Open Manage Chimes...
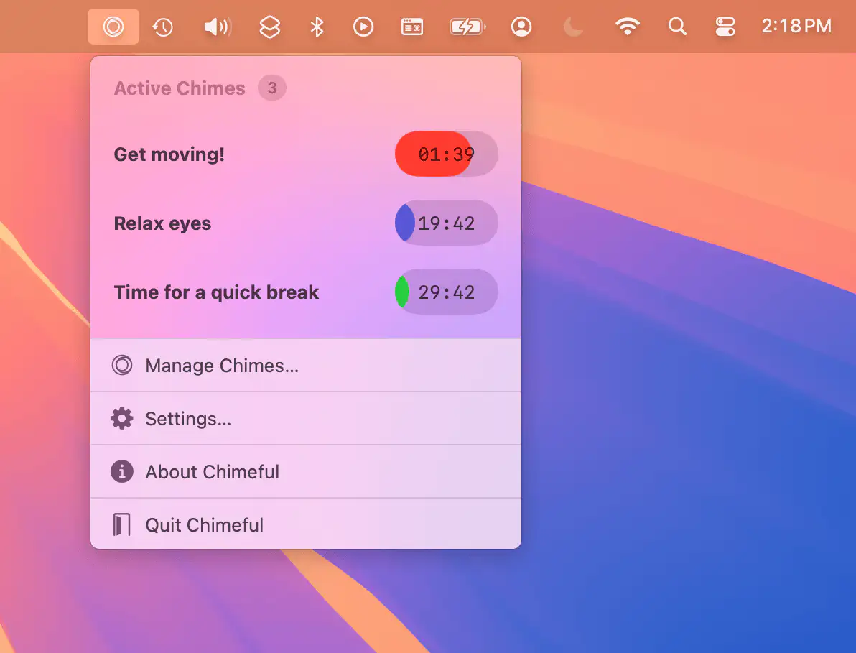Screen dimensions: 856x653 [306, 365]
